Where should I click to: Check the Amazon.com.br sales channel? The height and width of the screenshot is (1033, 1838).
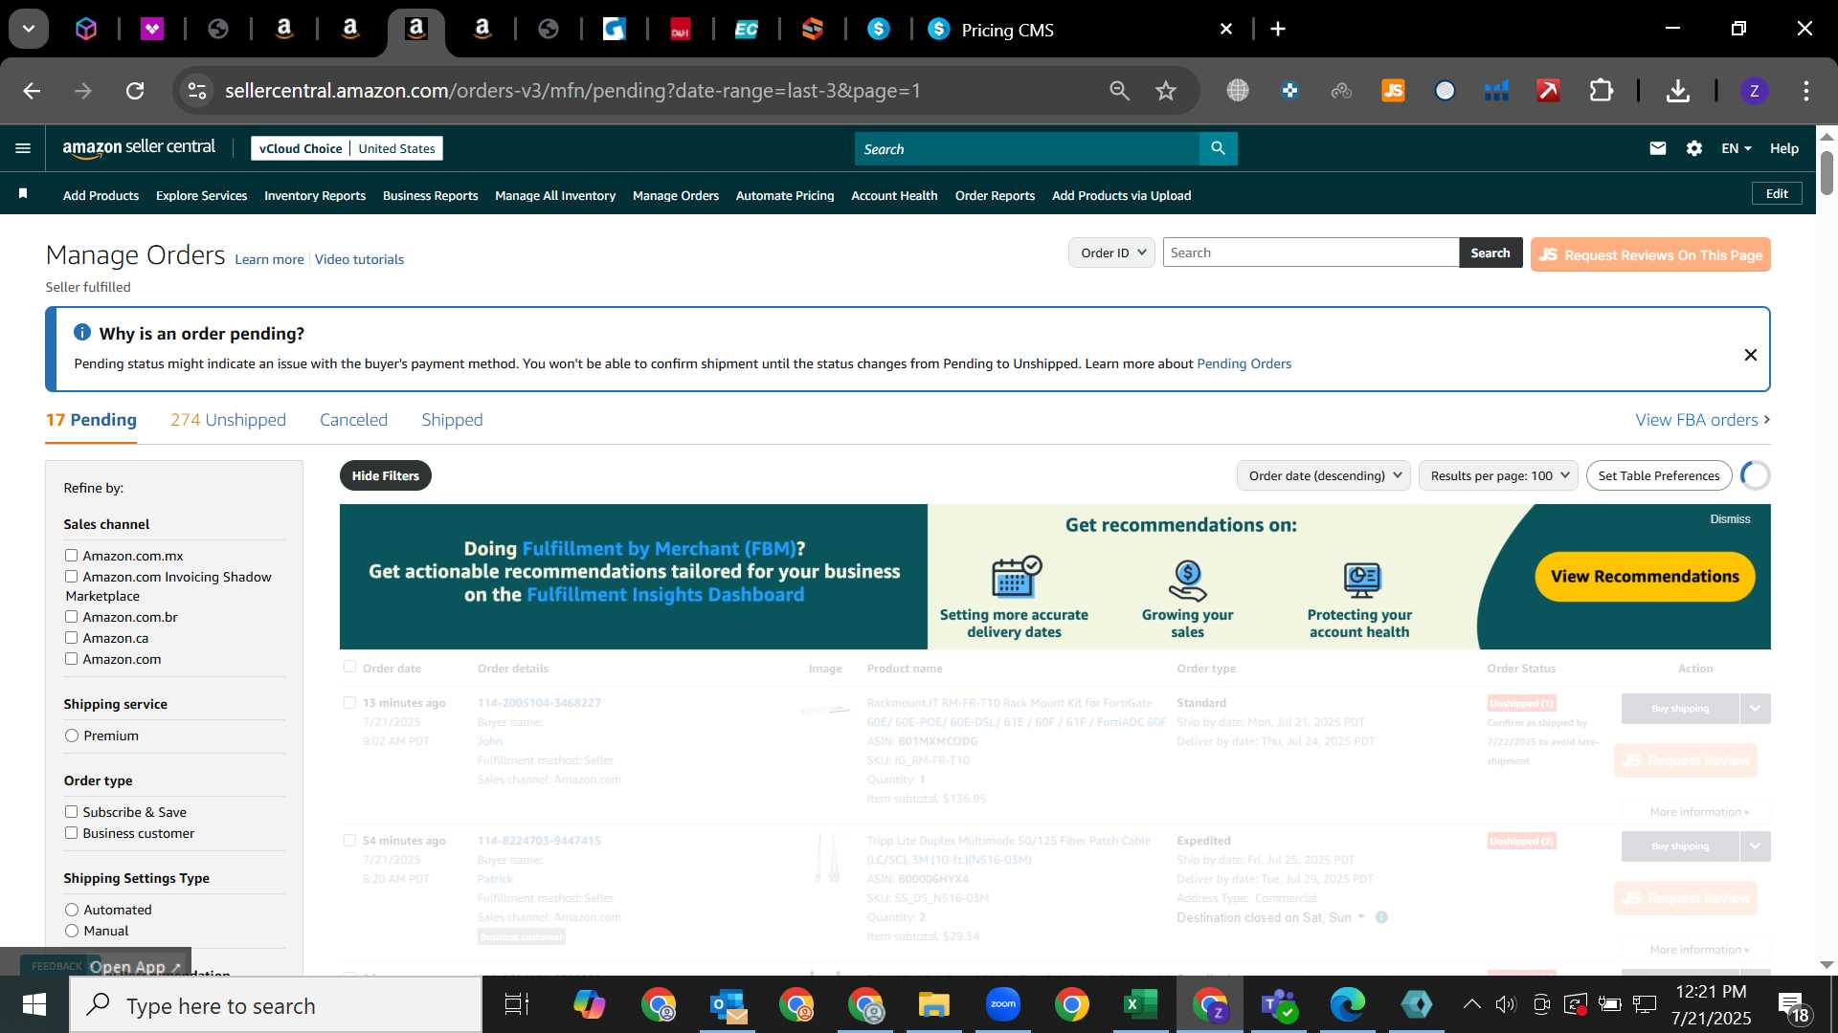pos(71,616)
